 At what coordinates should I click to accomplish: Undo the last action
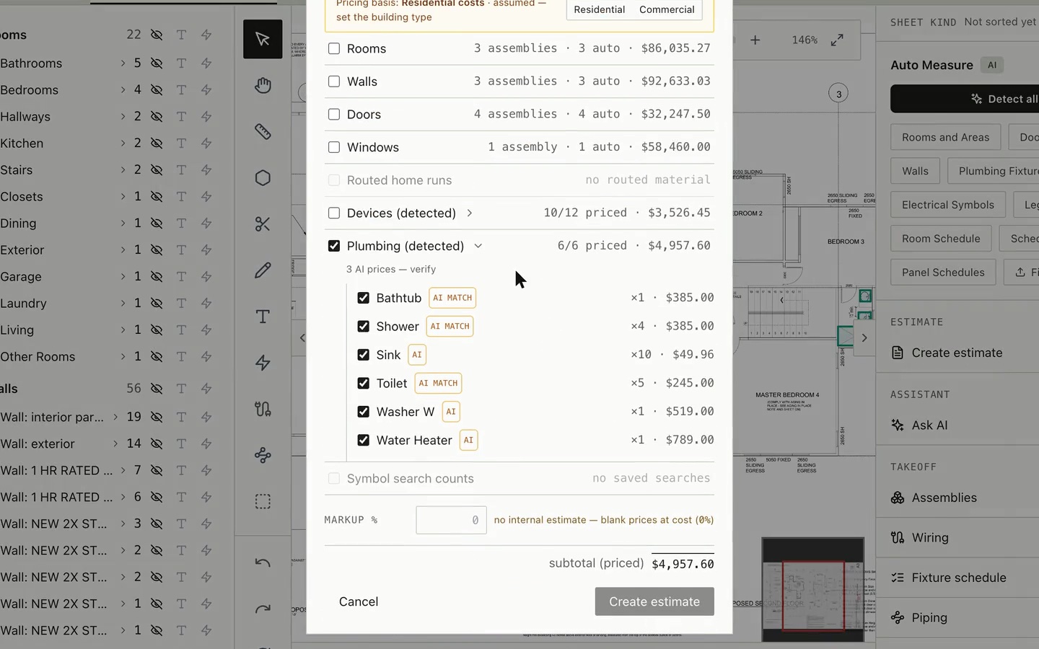point(263,562)
